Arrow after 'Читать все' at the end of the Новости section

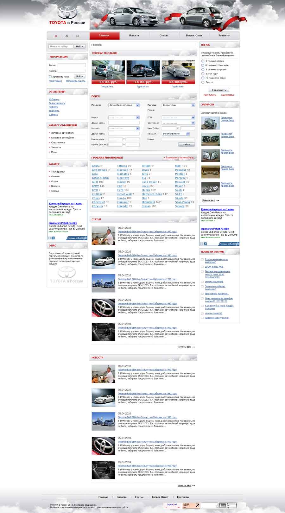(x=193, y=485)
